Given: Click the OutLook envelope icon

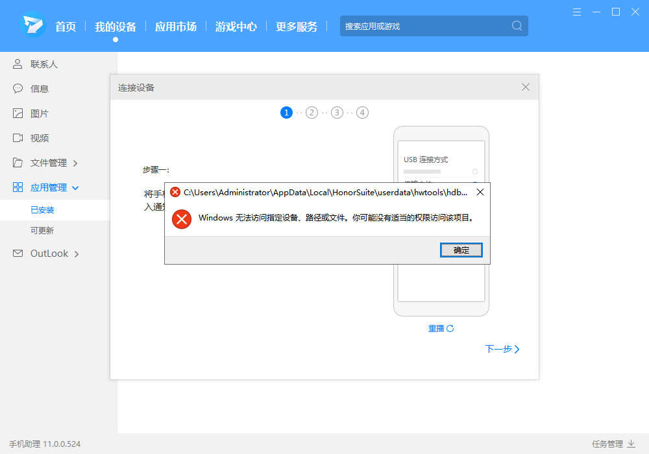Looking at the screenshot, I should pyautogui.click(x=18, y=253).
